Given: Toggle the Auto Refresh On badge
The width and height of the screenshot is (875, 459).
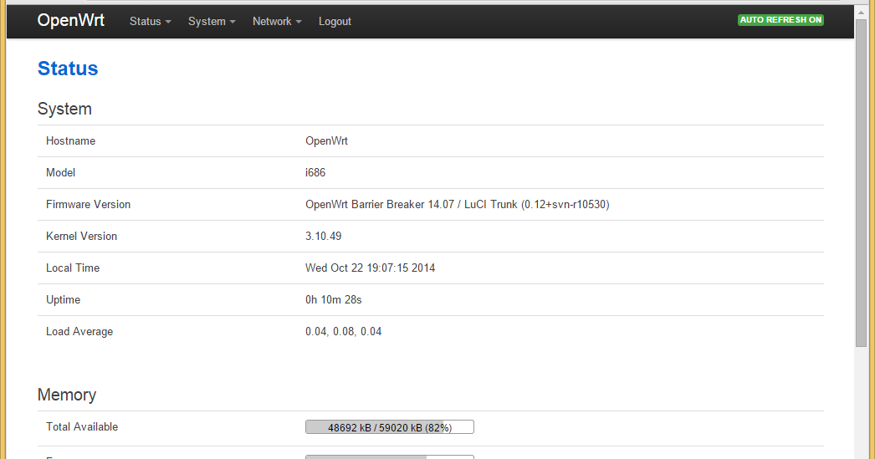Looking at the screenshot, I should 780,20.
